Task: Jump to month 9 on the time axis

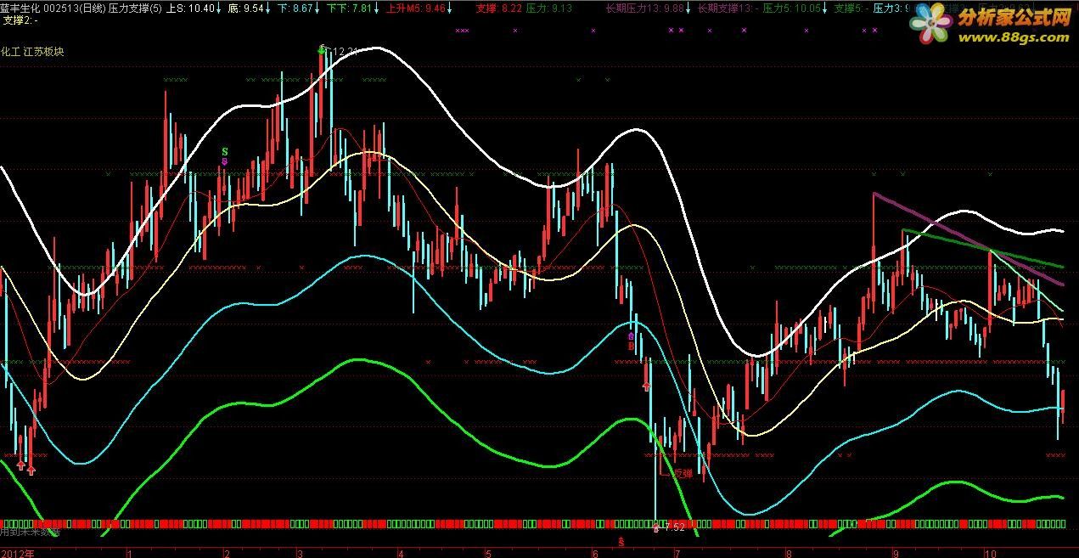Action: [x=895, y=553]
